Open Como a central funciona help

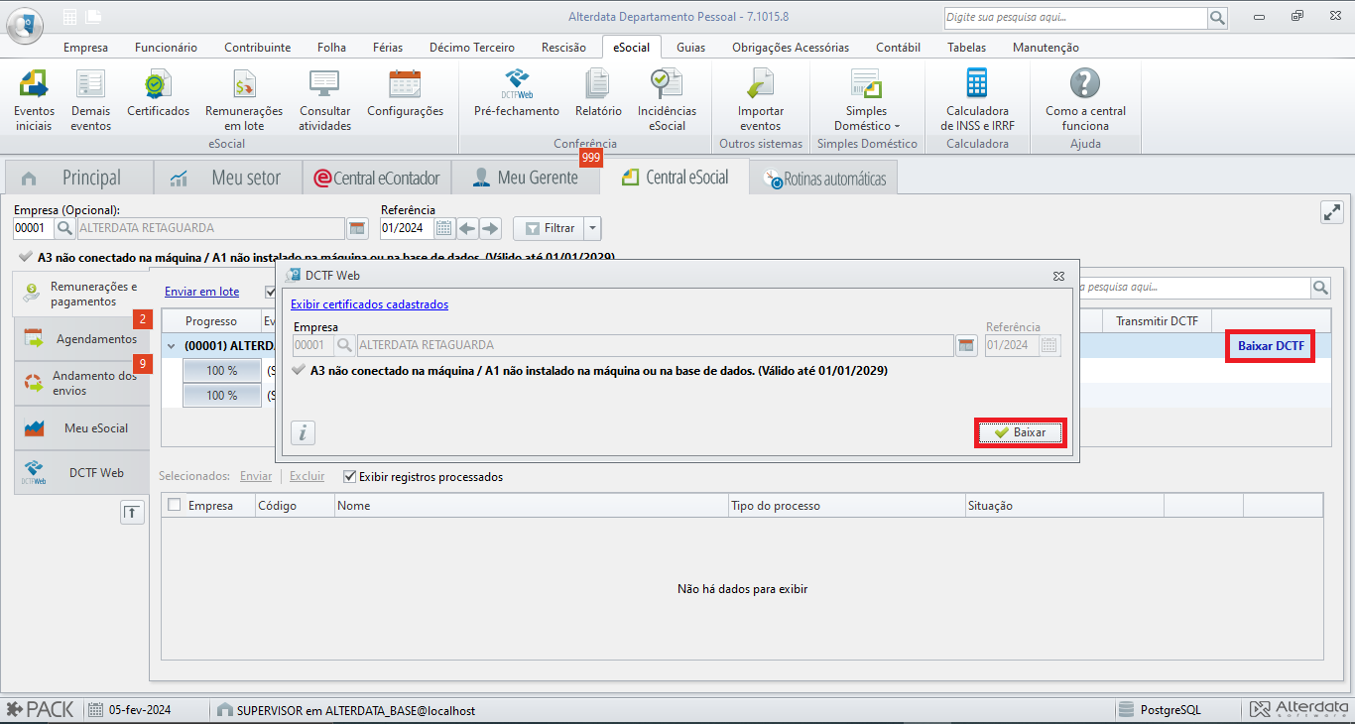pos(1085,100)
